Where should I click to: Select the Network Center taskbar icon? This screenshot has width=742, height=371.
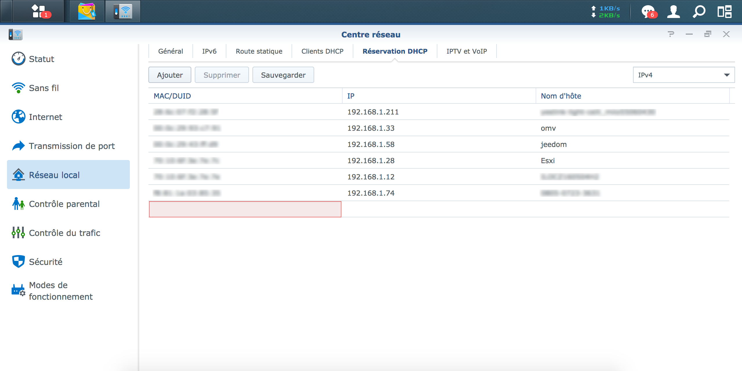click(123, 11)
